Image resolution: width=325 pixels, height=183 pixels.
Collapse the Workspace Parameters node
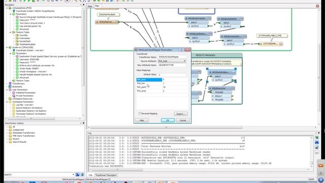[x=7, y=102]
